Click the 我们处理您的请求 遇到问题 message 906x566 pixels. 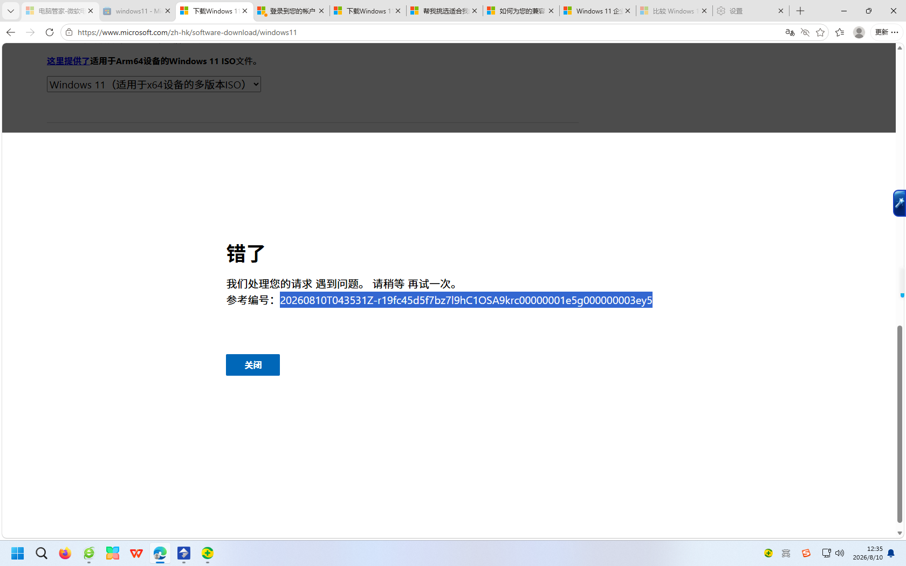point(343,284)
